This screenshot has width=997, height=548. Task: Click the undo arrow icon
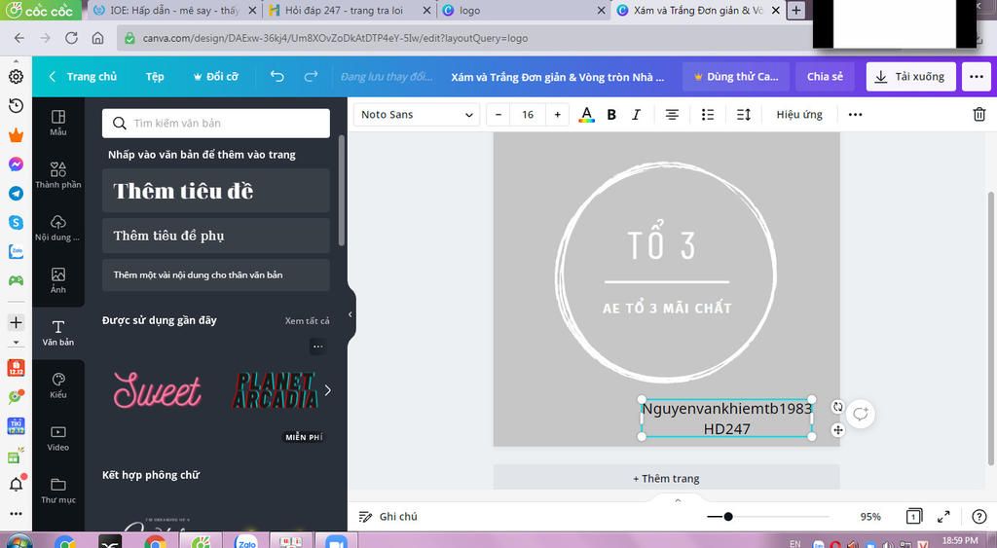click(x=277, y=77)
